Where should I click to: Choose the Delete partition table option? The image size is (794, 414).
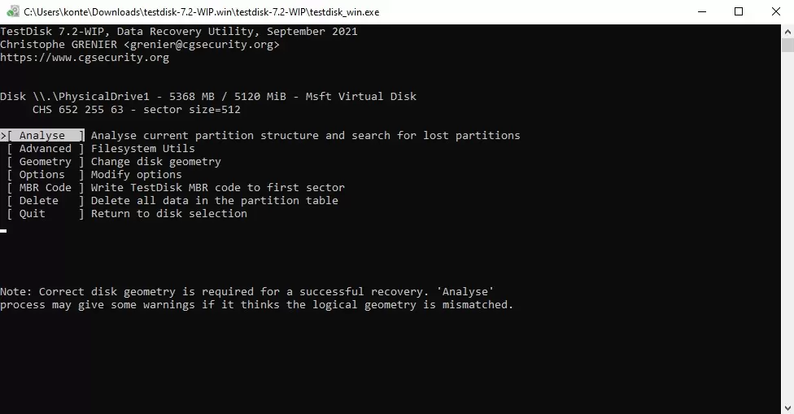[x=39, y=201]
